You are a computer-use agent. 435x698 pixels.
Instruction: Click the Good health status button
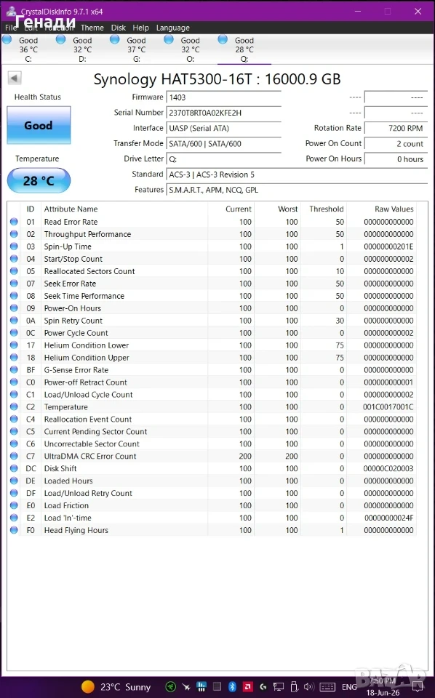(x=39, y=125)
